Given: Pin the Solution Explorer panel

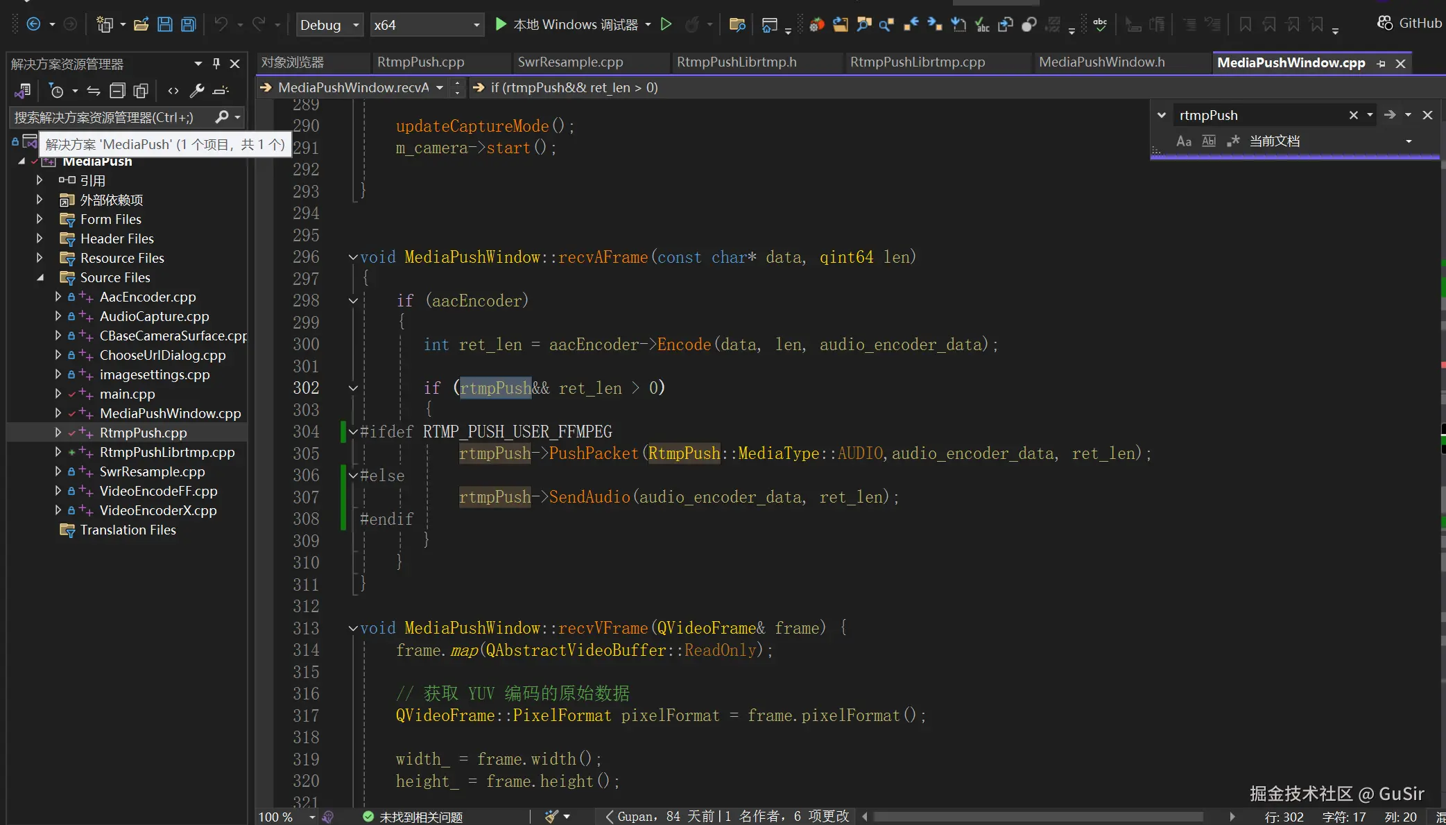Looking at the screenshot, I should pyautogui.click(x=216, y=64).
